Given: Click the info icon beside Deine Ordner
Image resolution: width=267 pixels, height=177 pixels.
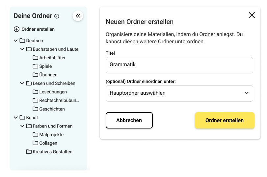Looking at the screenshot, I should [x=57, y=16].
